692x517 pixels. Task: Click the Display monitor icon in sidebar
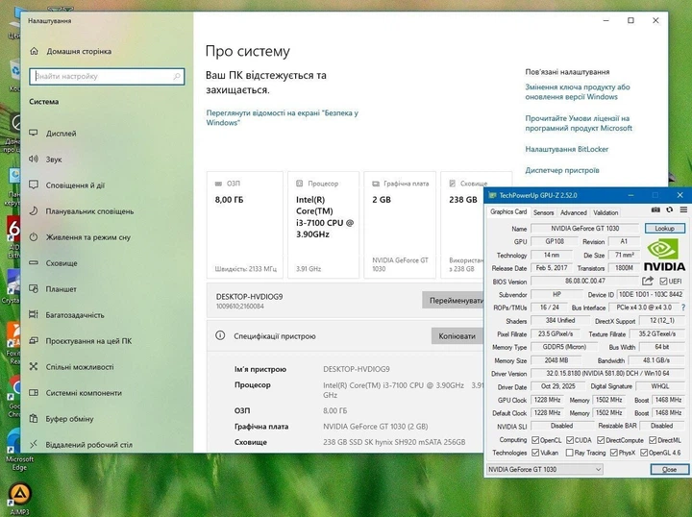pos(34,133)
